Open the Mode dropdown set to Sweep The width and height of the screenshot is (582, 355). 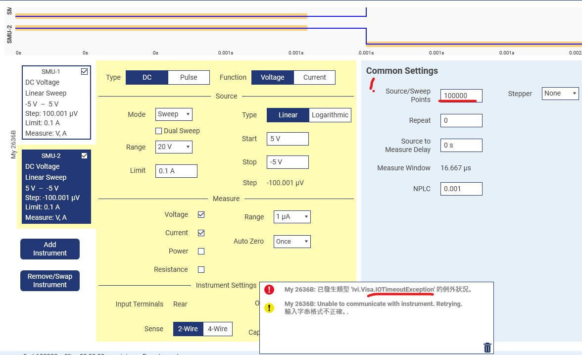174,114
